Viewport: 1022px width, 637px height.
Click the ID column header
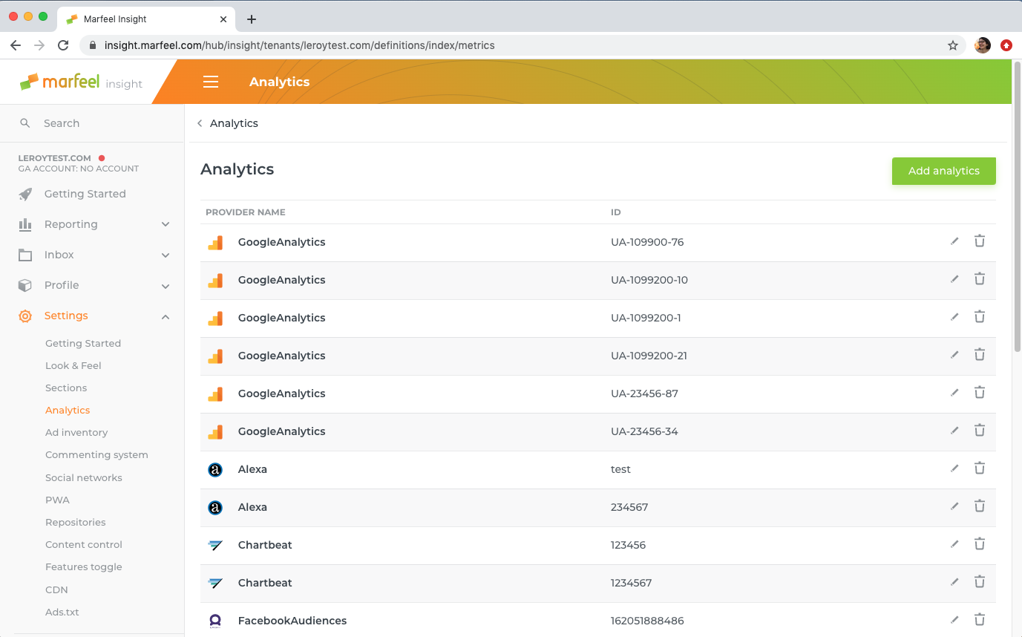coord(616,212)
